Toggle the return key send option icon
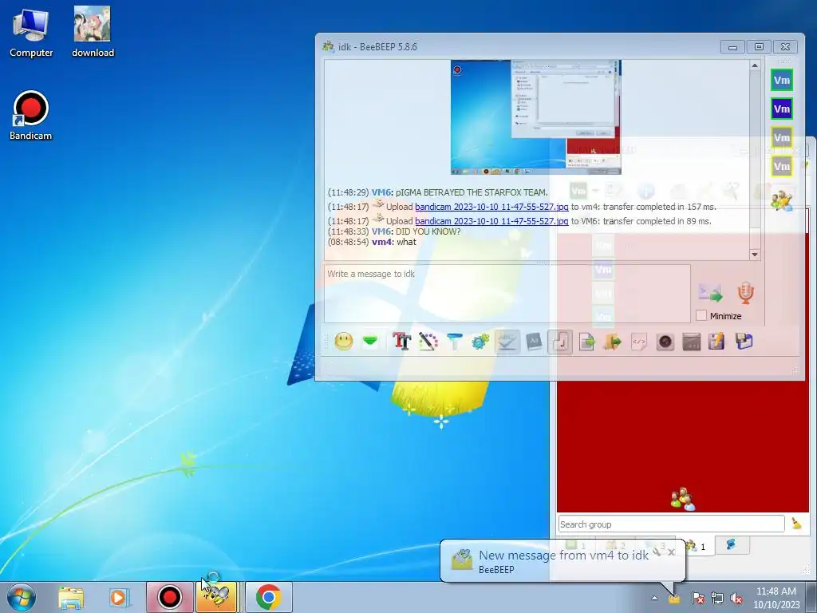817x613 pixels. (560, 342)
